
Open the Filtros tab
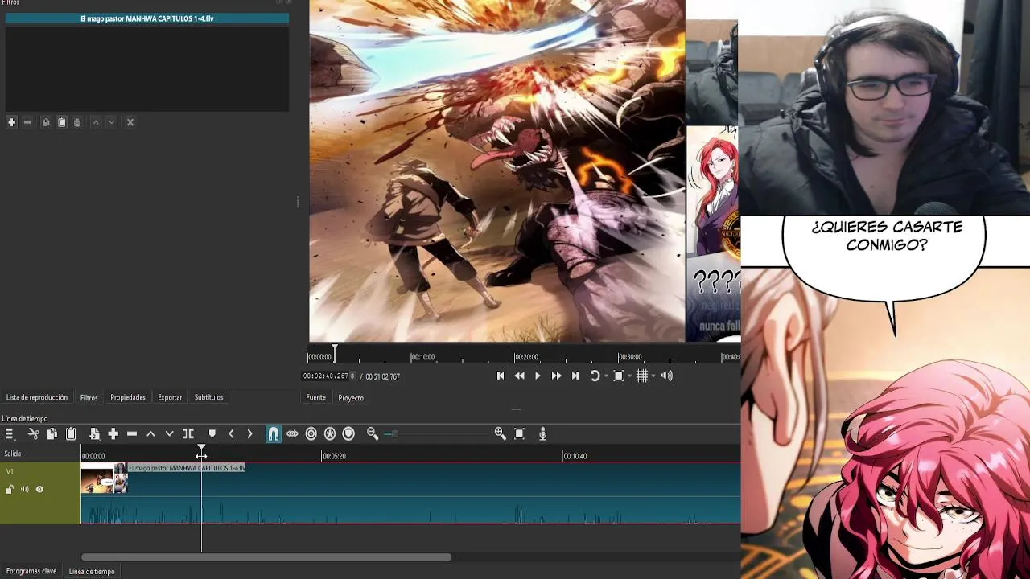[x=89, y=397]
